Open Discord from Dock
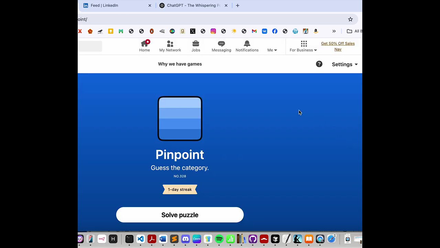The image size is (440, 248). 185,239
